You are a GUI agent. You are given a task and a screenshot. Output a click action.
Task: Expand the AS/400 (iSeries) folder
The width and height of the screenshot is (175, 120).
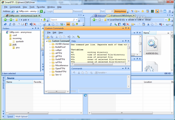pyautogui.click(x=50, y=44)
